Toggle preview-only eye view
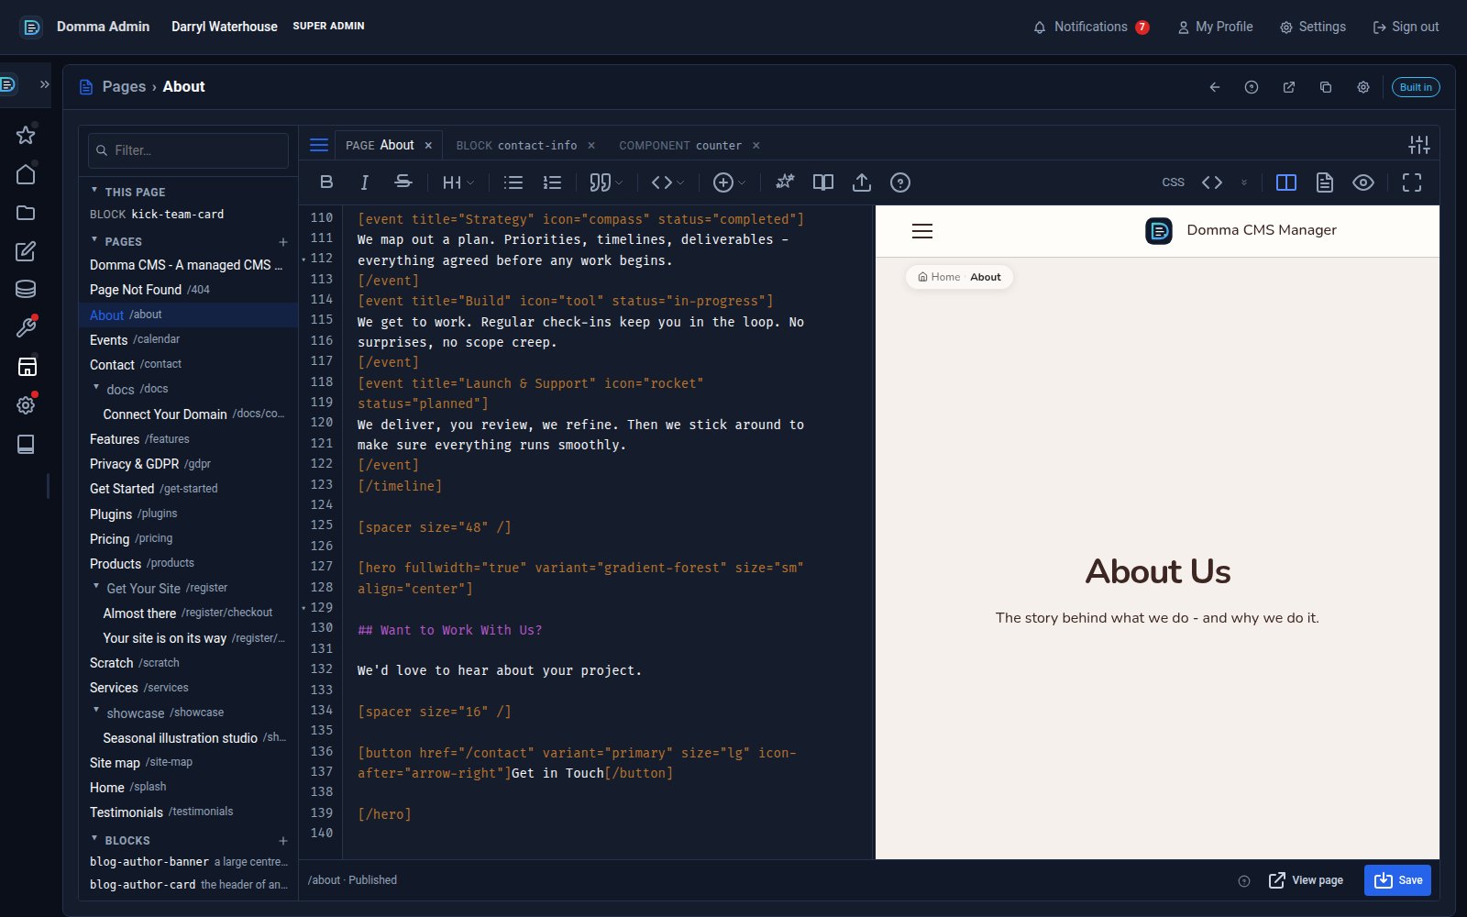Image resolution: width=1467 pixels, height=917 pixels. 1363,182
